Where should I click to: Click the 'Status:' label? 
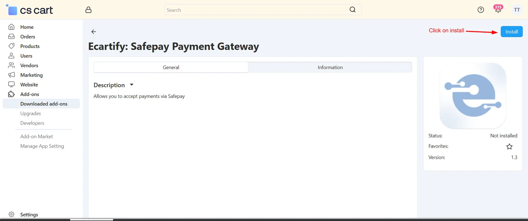tap(435, 135)
